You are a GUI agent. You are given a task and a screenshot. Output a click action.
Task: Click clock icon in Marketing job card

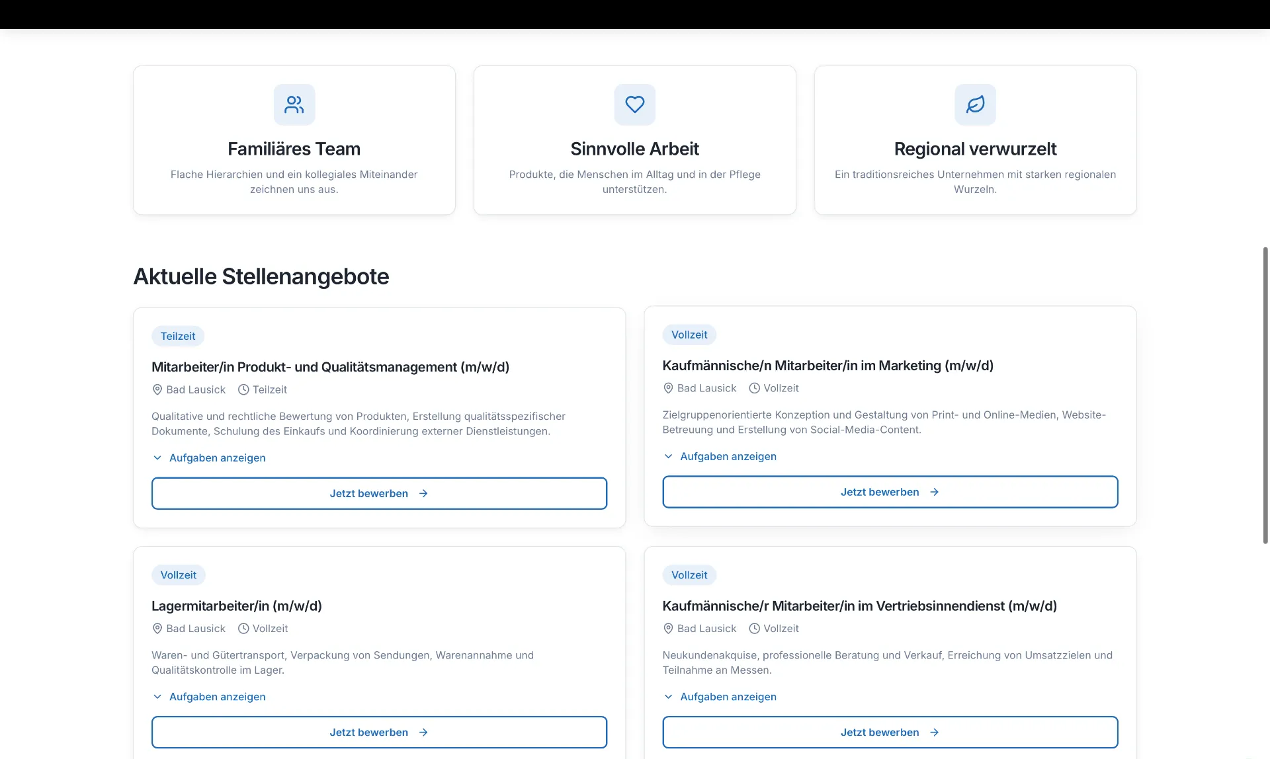(x=754, y=388)
